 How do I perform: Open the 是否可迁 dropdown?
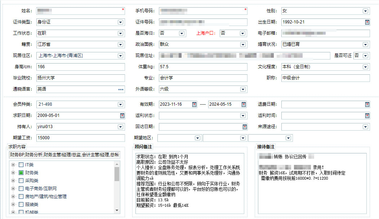(x=365, y=56)
